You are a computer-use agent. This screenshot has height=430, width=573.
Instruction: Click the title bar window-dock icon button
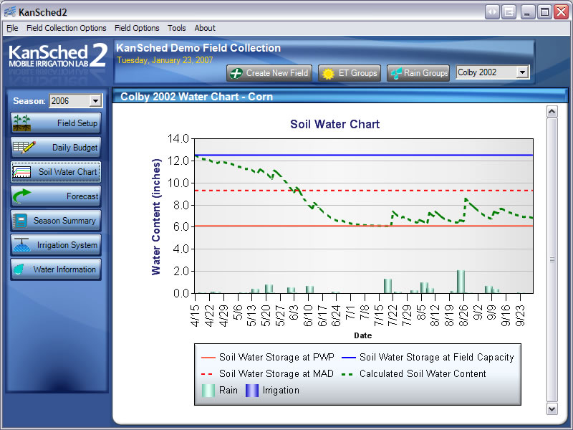pos(509,12)
